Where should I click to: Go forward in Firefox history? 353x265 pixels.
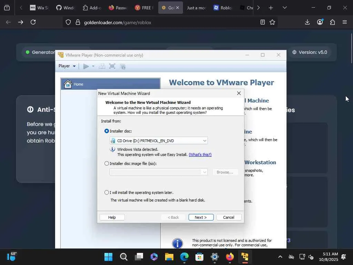coord(20,22)
